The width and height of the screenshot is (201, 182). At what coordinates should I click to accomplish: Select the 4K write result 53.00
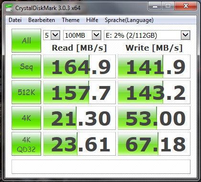[x=154, y=118]
